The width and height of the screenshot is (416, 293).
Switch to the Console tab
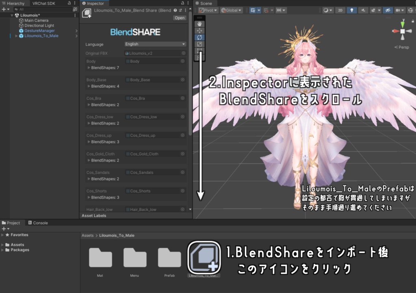(x=38, y=223)
